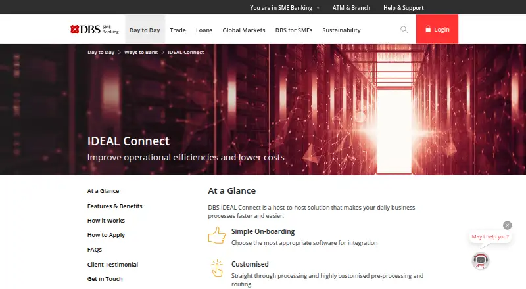The height and width of the screenshot is (289, 526).
Task: Click the 'Customised' heading
Action: click(x=250, y=264)
